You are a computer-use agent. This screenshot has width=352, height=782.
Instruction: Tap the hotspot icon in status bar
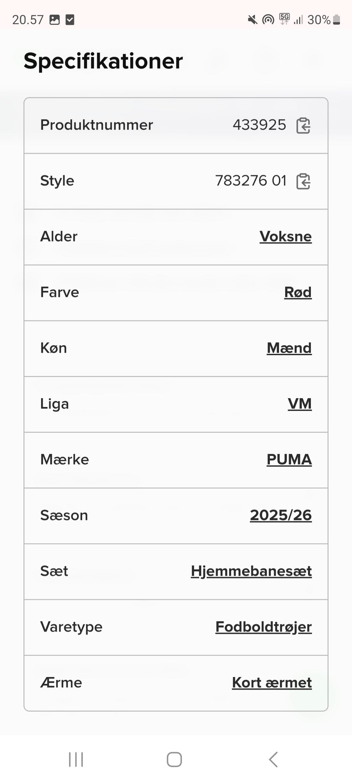(268, 20)
